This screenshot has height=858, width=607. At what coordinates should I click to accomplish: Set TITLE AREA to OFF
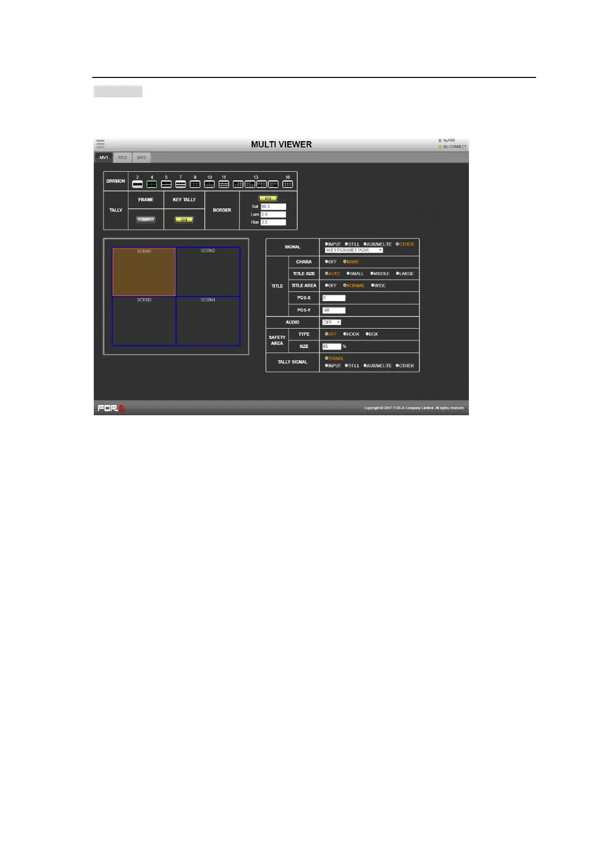[331, 286]
